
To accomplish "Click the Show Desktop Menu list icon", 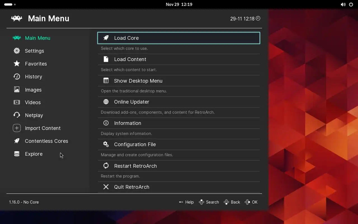I will (x=106, y=81).
